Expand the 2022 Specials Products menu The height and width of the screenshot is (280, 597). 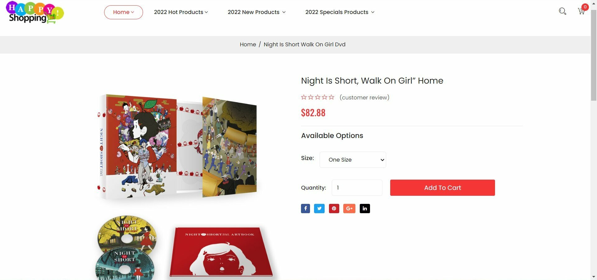tap(340, 12)
